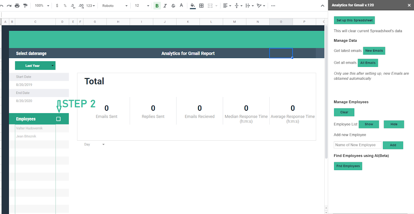Click the redo arrow icon
Screen dimensions: 414x214
pos(9,6)
